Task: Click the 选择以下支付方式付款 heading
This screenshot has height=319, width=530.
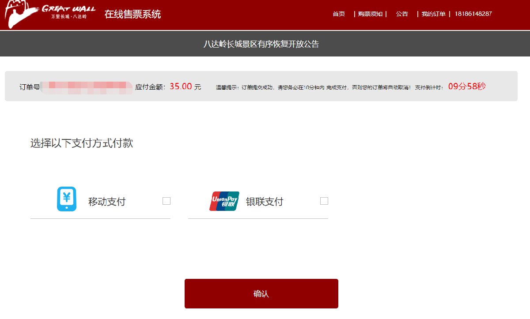Action: [82, 143]
